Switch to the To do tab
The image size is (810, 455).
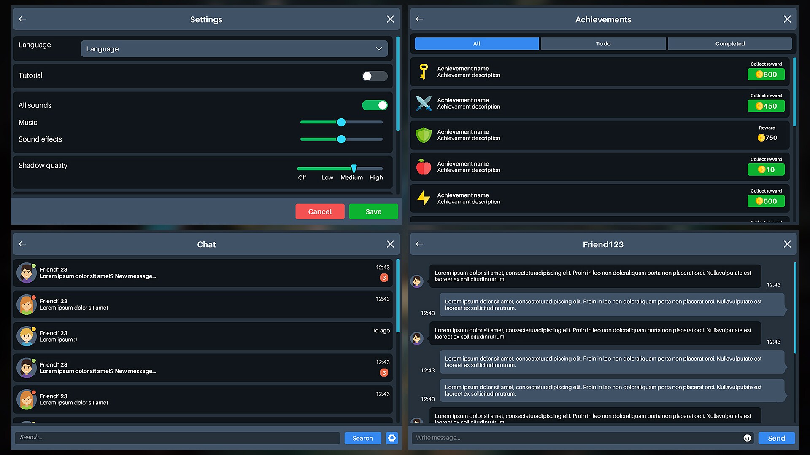(x=603, y=43)
